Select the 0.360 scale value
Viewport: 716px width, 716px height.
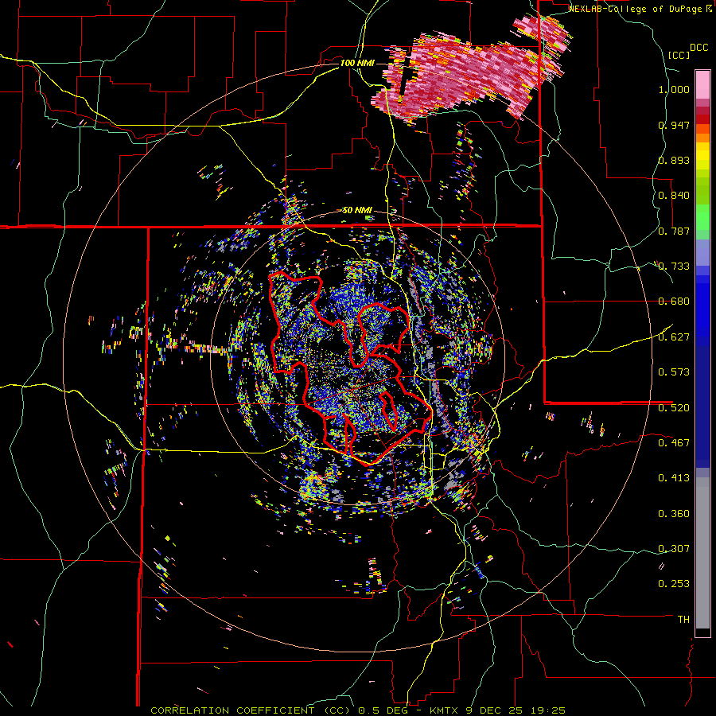pyautogui.click(x=674, y=514)
